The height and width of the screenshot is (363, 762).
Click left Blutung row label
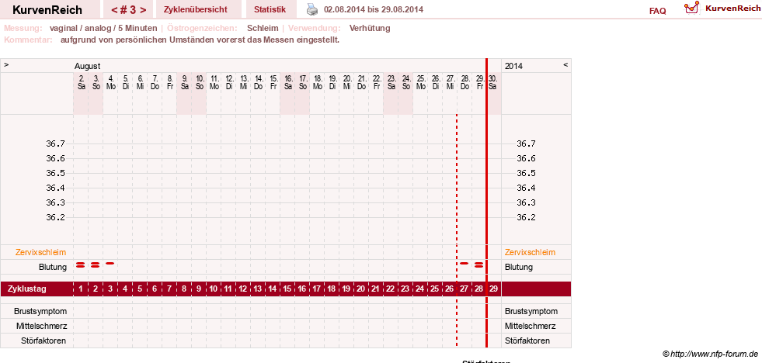53,267
